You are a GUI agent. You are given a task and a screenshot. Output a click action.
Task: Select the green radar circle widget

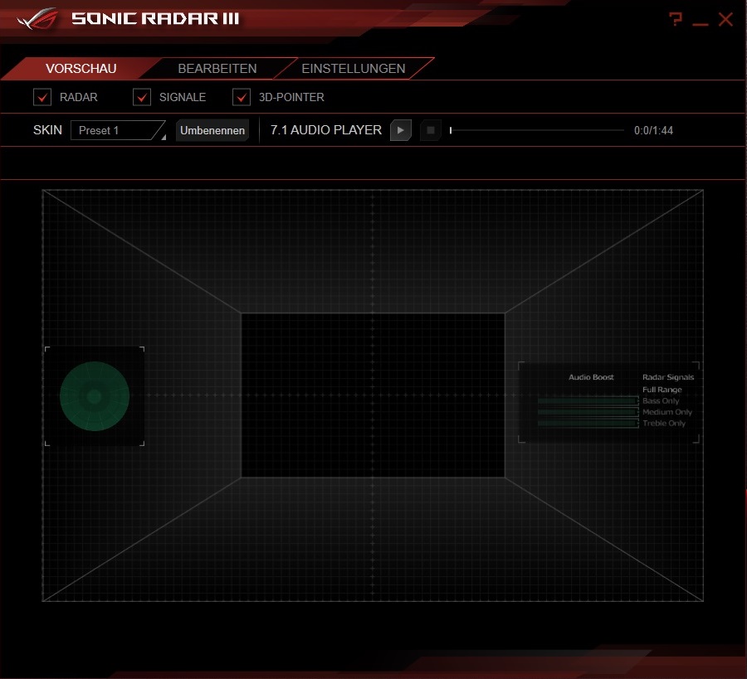[x=94, y=396]
